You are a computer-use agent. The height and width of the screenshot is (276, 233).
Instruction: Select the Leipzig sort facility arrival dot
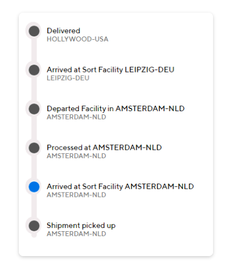point(34,70)
